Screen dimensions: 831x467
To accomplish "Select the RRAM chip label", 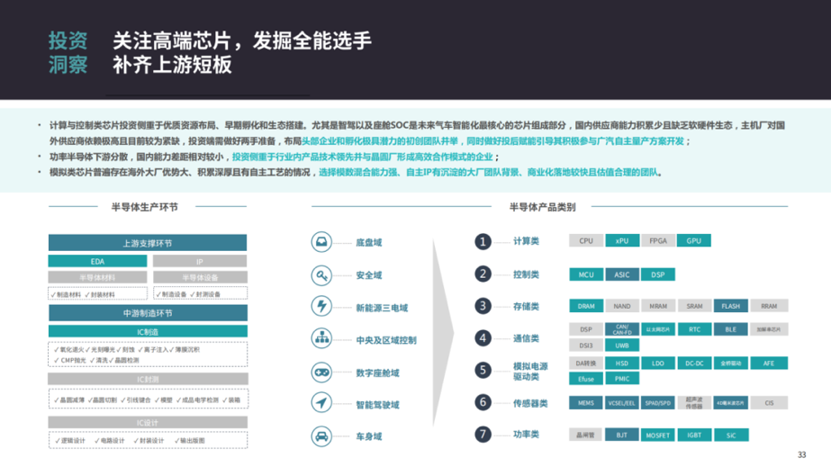I will point(769,306).
